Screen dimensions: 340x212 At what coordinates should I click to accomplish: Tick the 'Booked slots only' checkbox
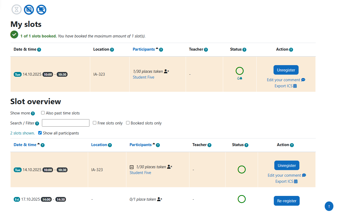tap(128, 123)
